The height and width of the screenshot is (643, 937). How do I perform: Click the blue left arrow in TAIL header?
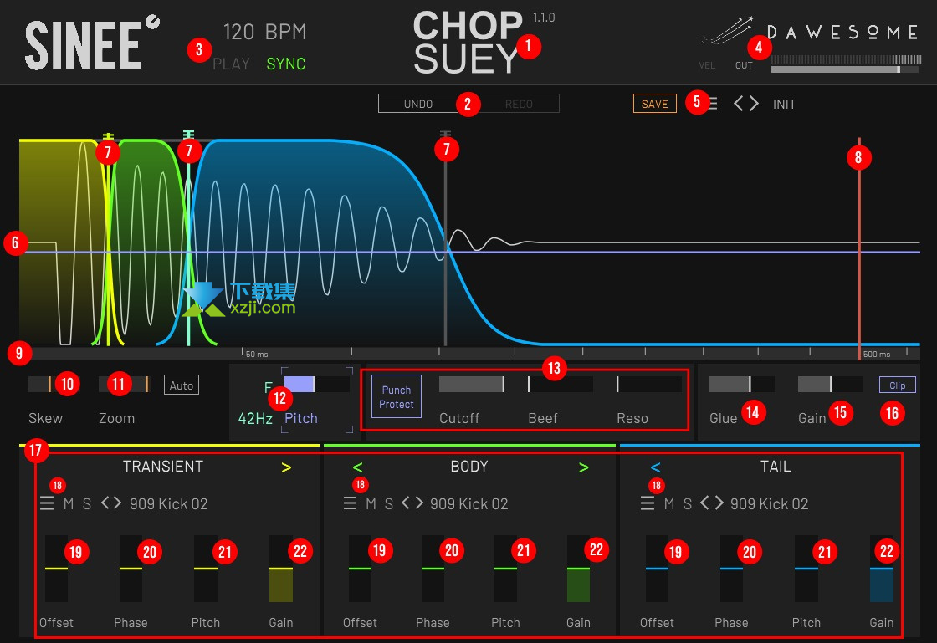pos(655,467)
